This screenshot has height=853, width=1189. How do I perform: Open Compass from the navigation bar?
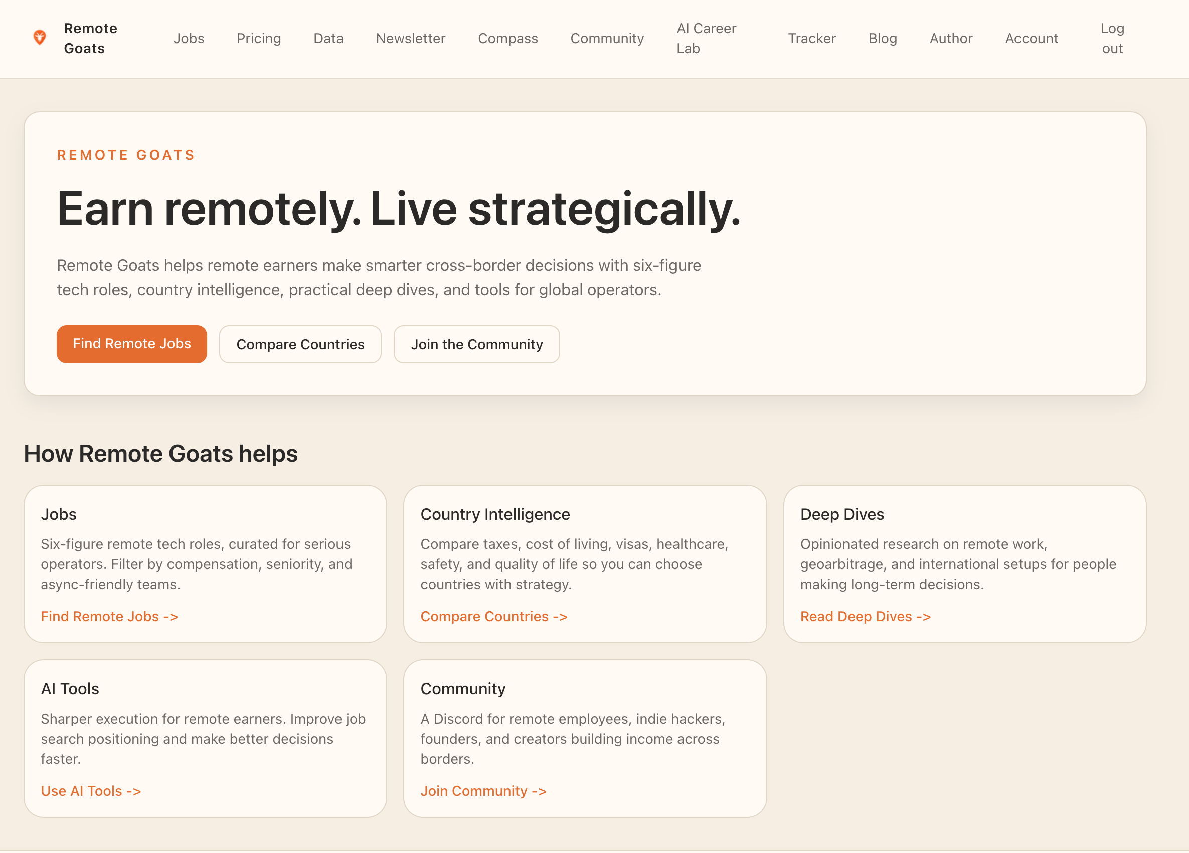[507, 38]
